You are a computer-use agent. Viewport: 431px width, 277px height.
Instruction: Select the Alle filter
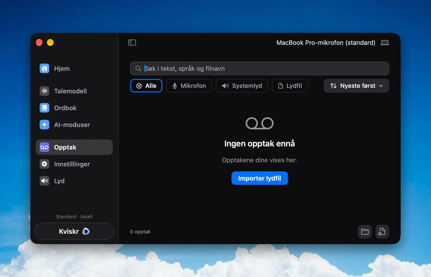point(146,86)
